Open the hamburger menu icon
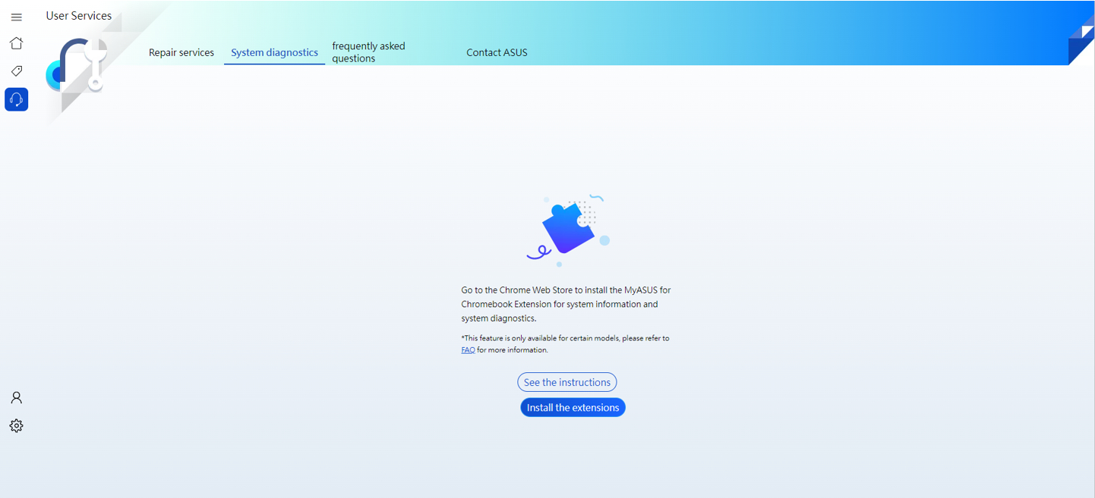The image size is (1095, 498). point(16,17)
